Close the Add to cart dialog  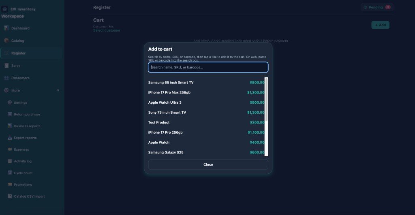coord(208,164)
